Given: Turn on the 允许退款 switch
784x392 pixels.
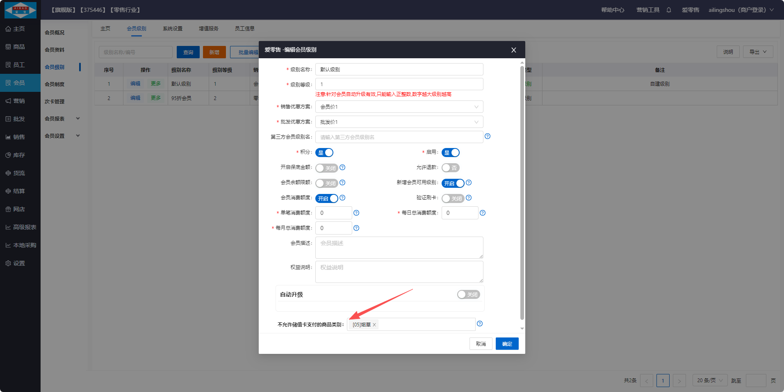Looking at the screenshot, I should (x=450, y=168).
